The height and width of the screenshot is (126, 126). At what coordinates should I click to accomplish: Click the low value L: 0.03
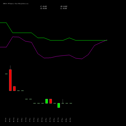pos(64,9)
